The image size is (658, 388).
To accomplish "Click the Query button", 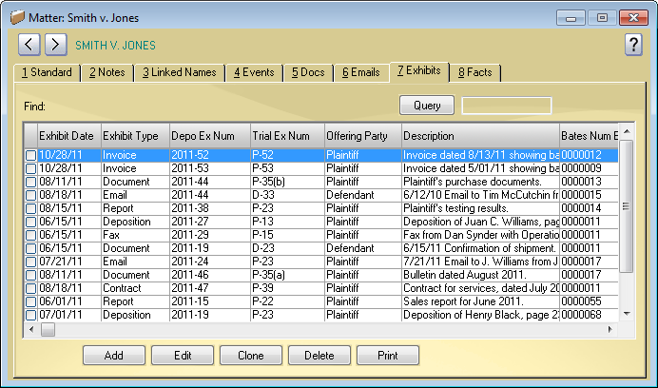I will [x=427, y=105].
